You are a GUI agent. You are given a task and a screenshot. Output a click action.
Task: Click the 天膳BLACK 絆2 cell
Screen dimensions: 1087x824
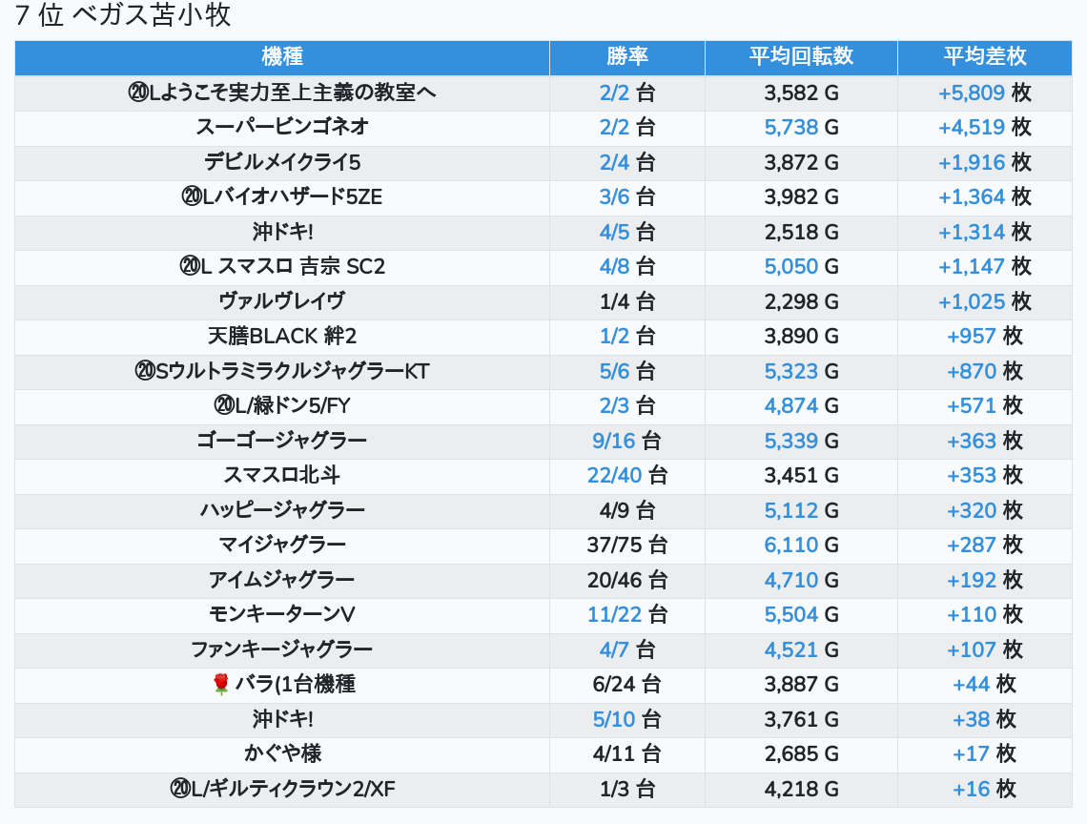(x=282, y=337)
